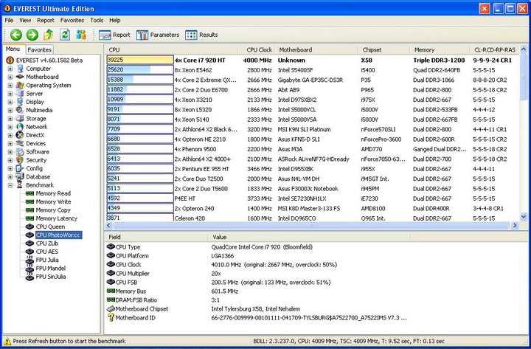
Task: Open the File menu
Action: click(x=9, y=21)
